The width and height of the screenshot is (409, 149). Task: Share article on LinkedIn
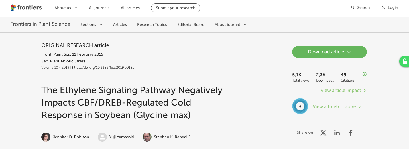pyautogui.click(x=337, y=133)
